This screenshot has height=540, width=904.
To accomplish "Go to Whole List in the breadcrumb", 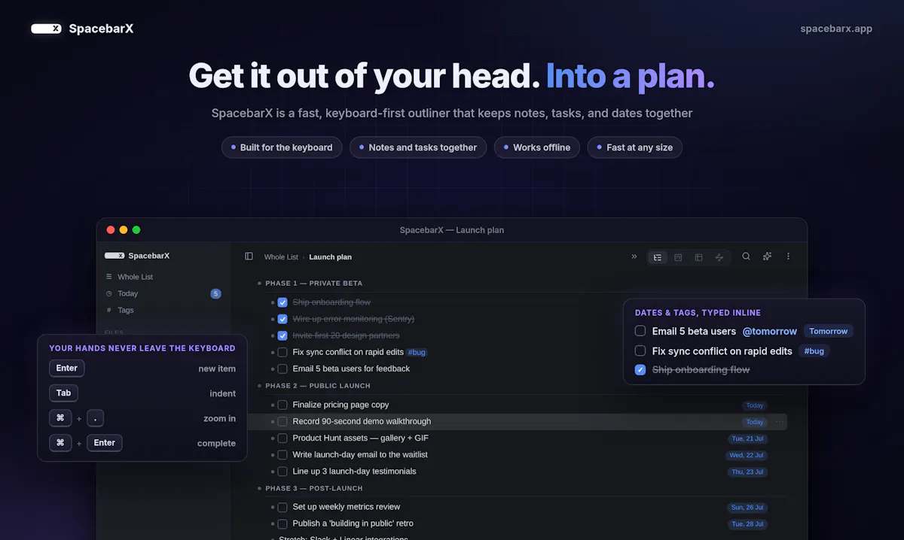I will click(281, 257).
